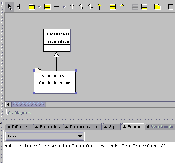
Task: Select the arrow pointer tool
Action: click(10, 7)
